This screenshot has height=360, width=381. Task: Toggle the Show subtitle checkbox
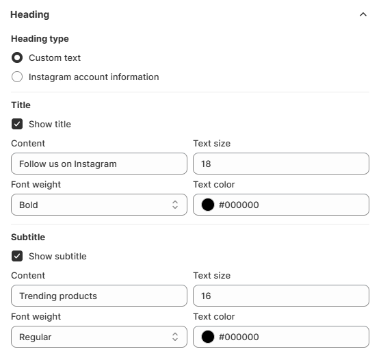[17, 256]
